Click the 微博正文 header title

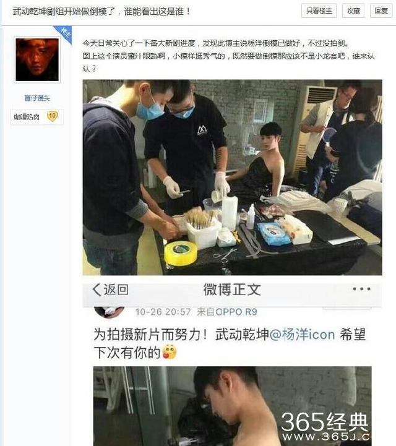(232, 290)
